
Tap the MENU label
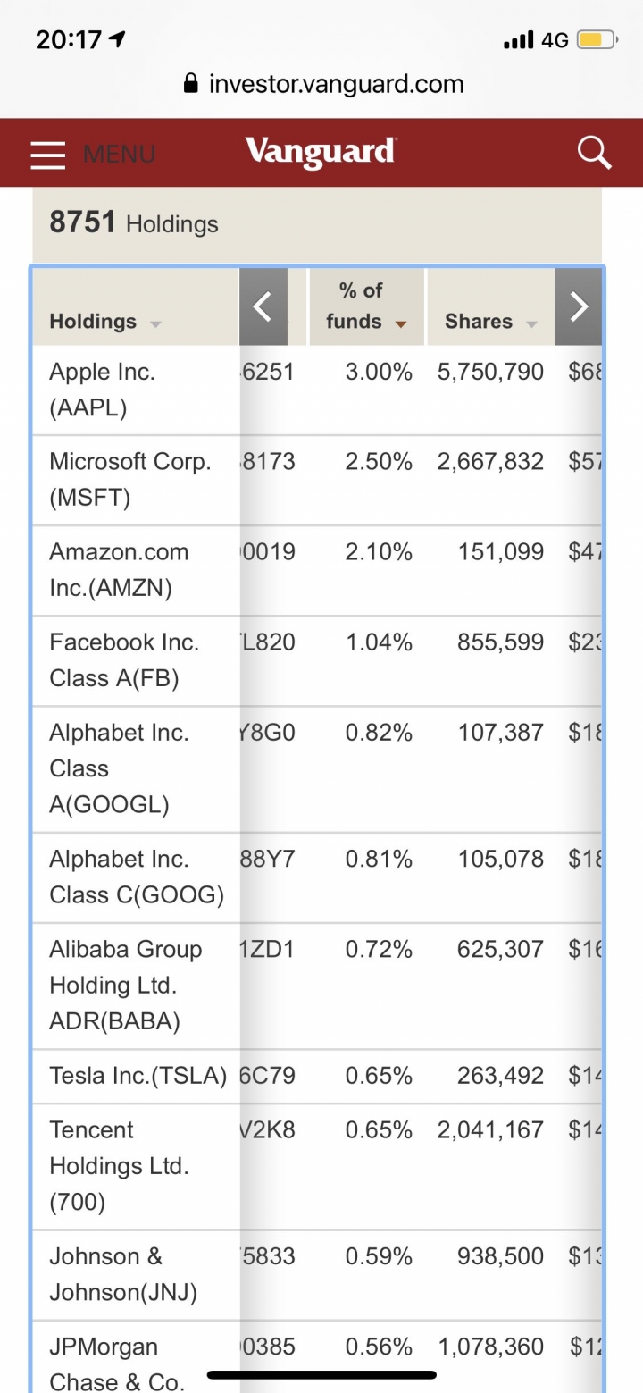pos(119,154)
